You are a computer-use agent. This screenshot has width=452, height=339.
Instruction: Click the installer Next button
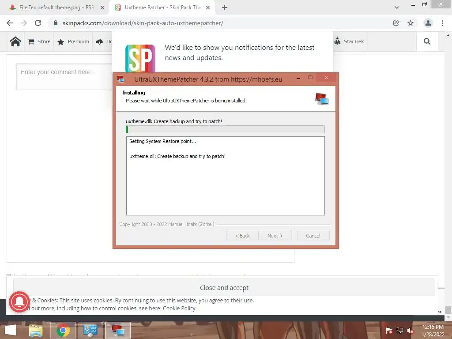coord(275,236)
